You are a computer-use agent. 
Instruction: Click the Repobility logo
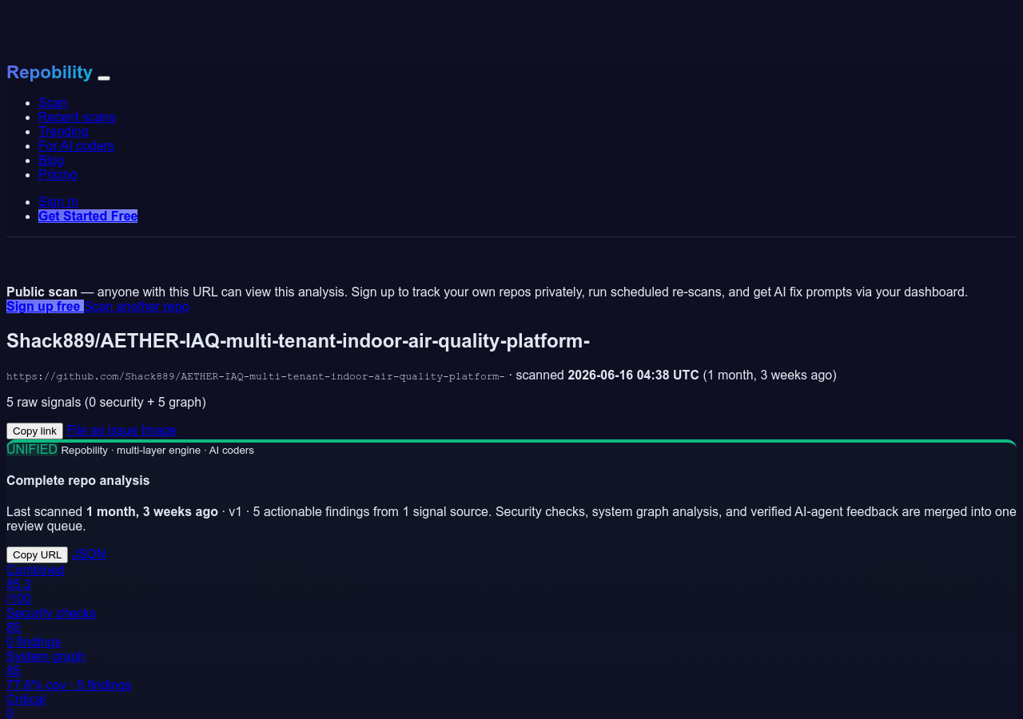(x=50, y=72)
